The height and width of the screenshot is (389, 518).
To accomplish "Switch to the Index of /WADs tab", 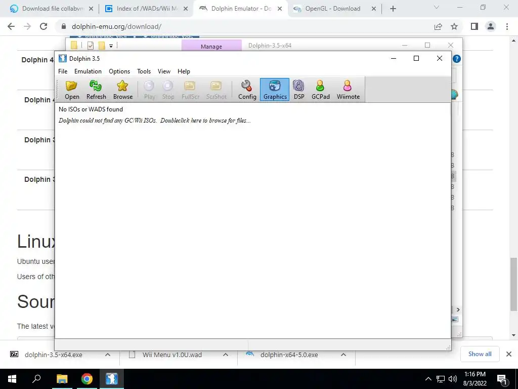I will coord(147,9).
